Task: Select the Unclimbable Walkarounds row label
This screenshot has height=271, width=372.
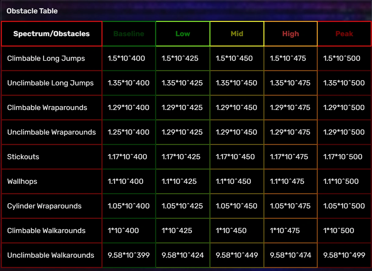Action: 51,255
